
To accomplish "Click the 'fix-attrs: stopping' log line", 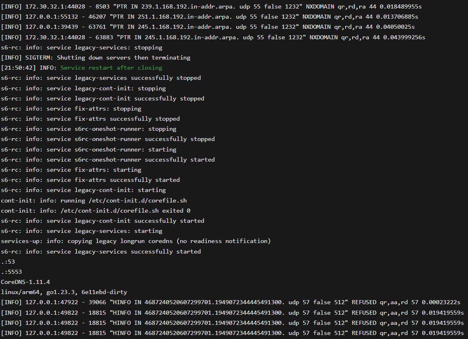I will pyautogui.click(x=71, y=109).
